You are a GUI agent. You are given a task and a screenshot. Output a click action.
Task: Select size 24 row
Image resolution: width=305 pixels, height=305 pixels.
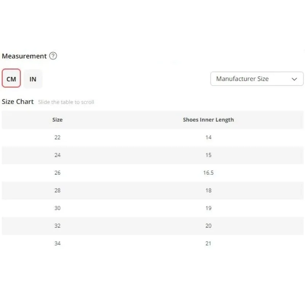[x=152, y=155]
